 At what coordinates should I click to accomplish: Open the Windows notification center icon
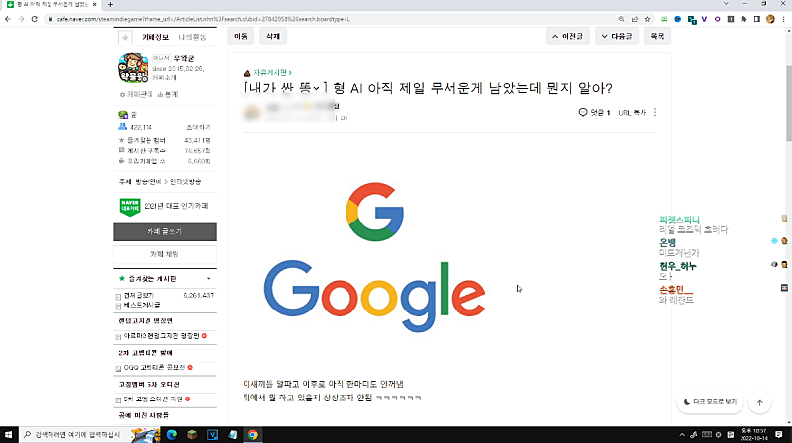[779, 434]
